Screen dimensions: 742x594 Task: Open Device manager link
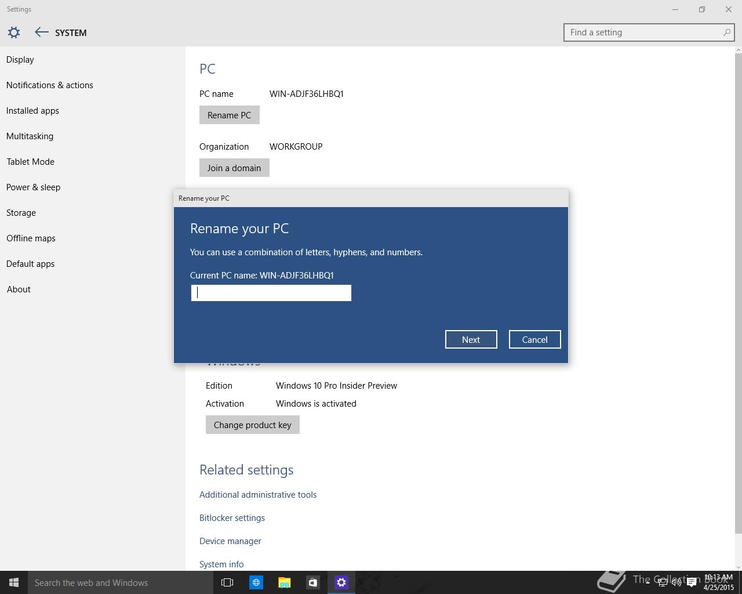230,541
